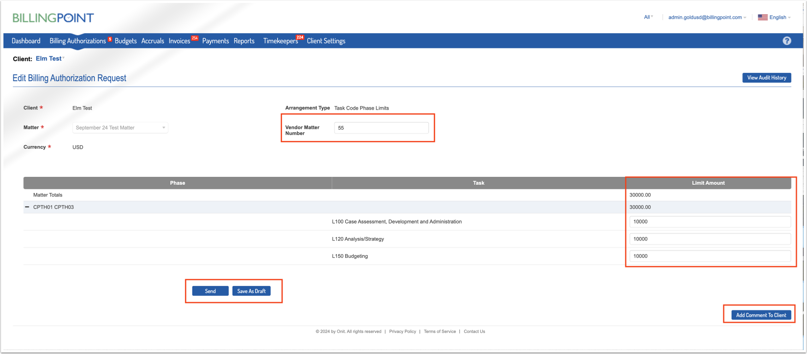Click the L150 Budgeting task text
Viewport: 807px width, 354px height.
pos(350,256)
